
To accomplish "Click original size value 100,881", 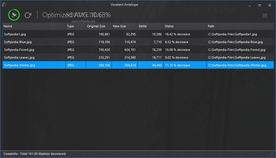I will click(x=104, y=34).
